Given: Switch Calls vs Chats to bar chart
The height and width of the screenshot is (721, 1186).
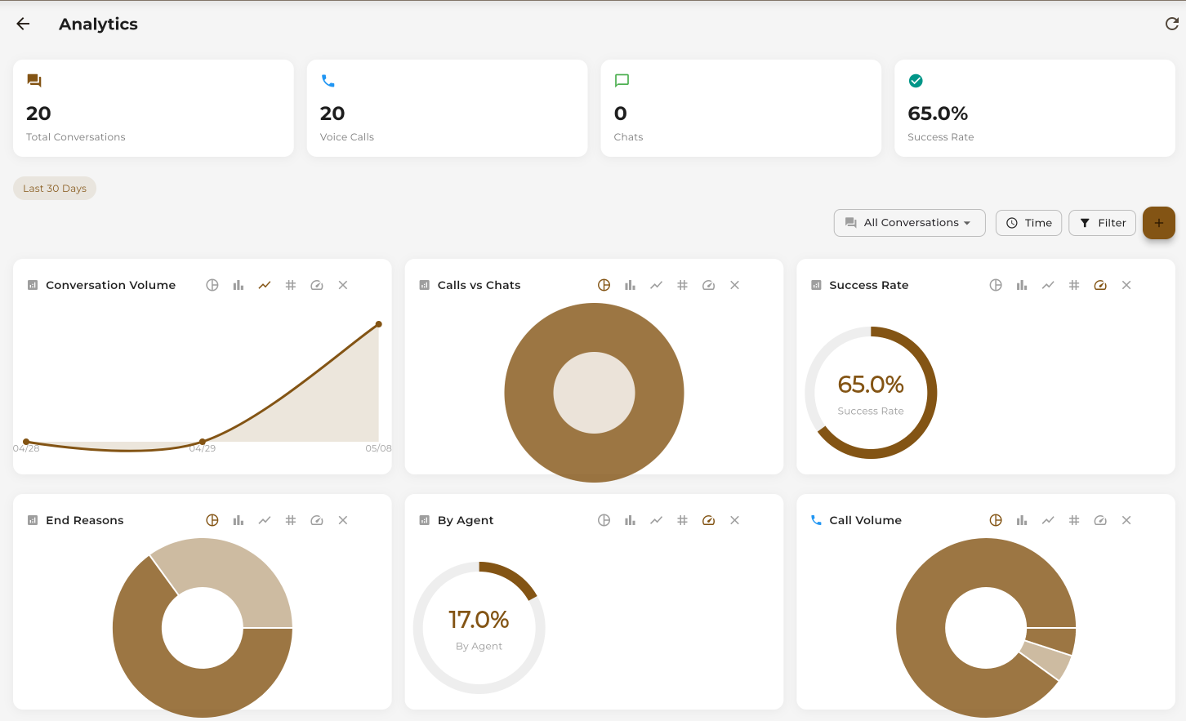Looking at the screenshot, I should point(631,285).
